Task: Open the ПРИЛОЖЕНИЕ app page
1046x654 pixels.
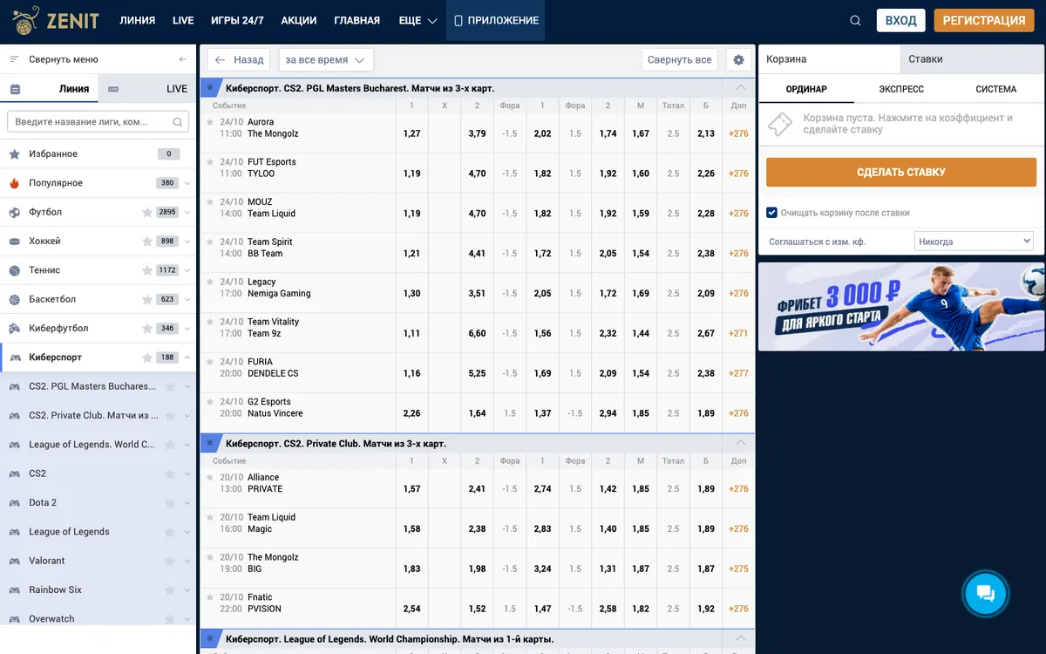Action: (496, 20)
